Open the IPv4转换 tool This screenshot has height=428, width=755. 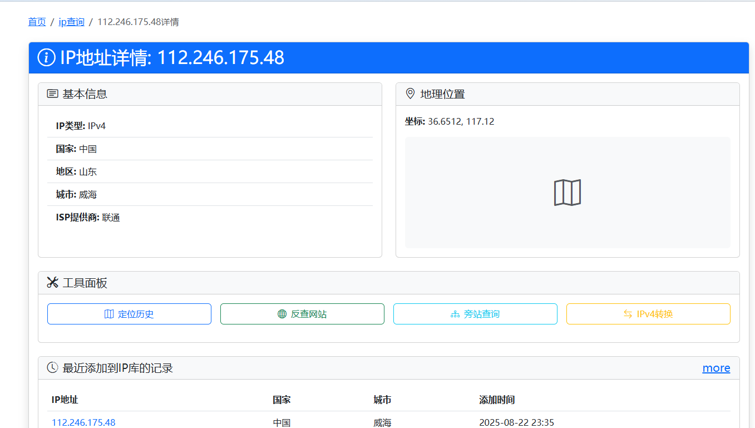coord(648,313)
